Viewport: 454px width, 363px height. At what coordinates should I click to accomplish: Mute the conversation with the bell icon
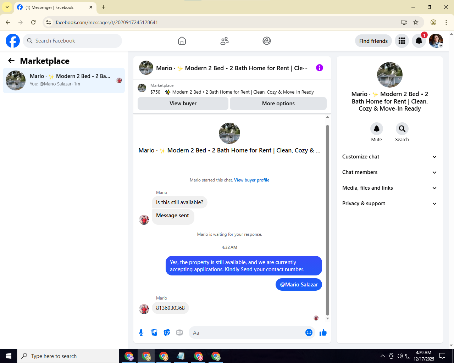coord(377,129)
